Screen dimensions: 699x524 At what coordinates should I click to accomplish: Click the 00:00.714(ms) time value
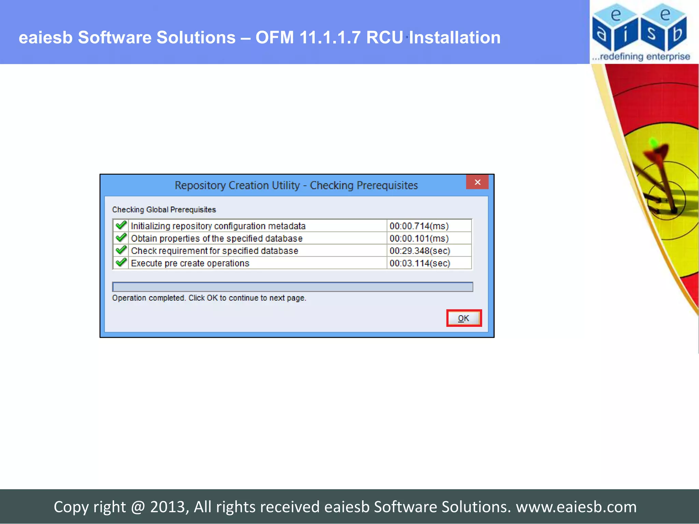419,226
